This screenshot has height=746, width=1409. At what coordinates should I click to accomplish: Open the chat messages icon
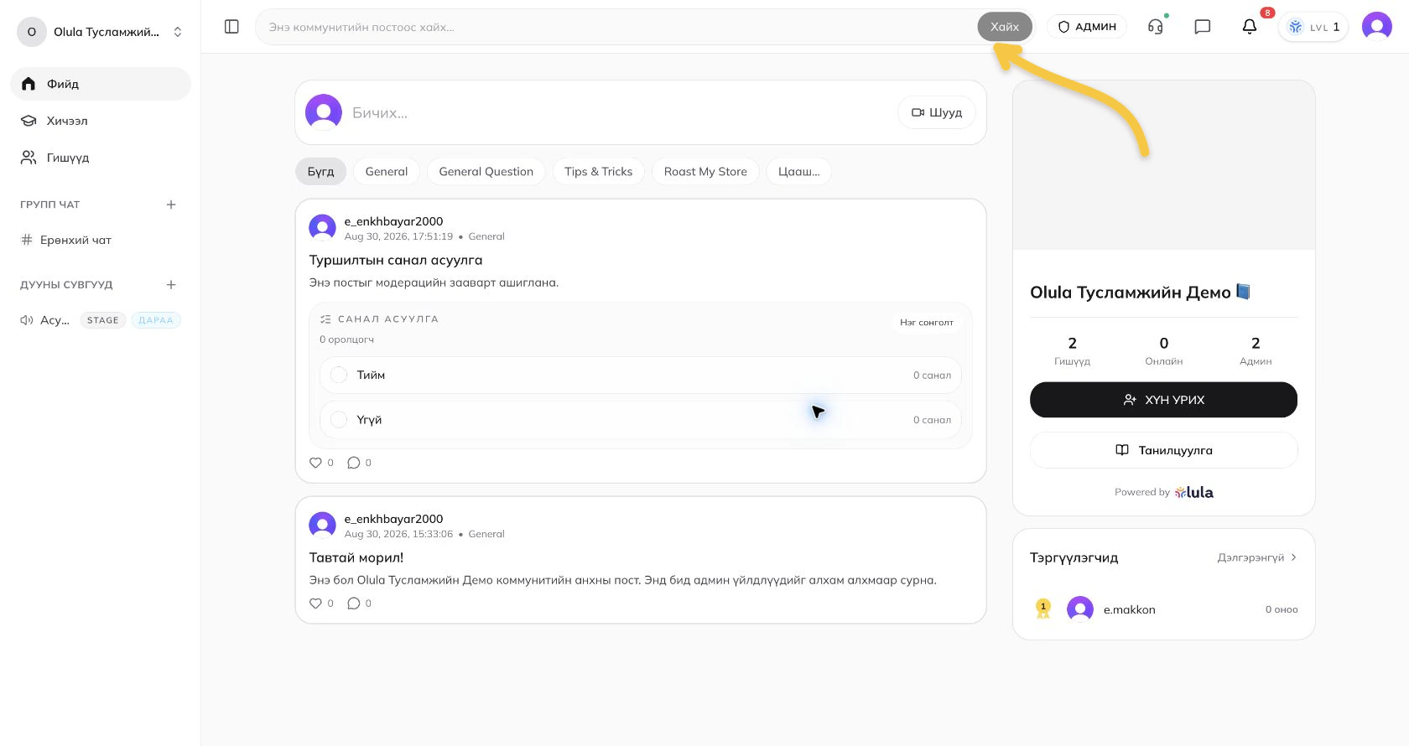(1203, 27)
